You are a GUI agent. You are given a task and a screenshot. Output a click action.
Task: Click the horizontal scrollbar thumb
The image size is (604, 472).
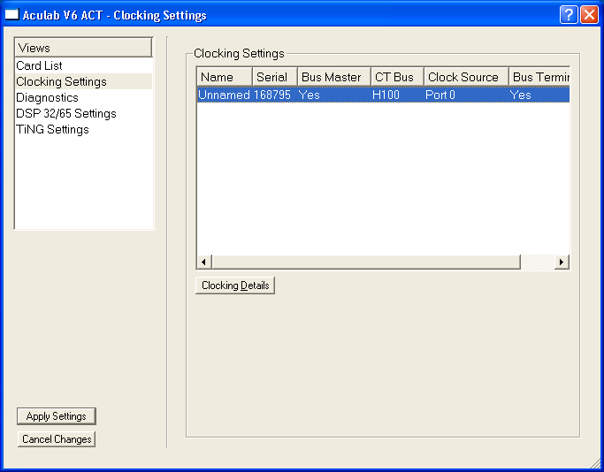click(x=366, y=262)
